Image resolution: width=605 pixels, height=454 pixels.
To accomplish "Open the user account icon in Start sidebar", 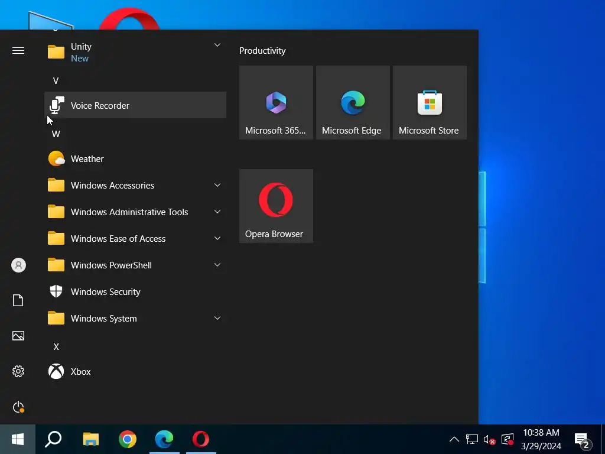I will click(18, 265).
